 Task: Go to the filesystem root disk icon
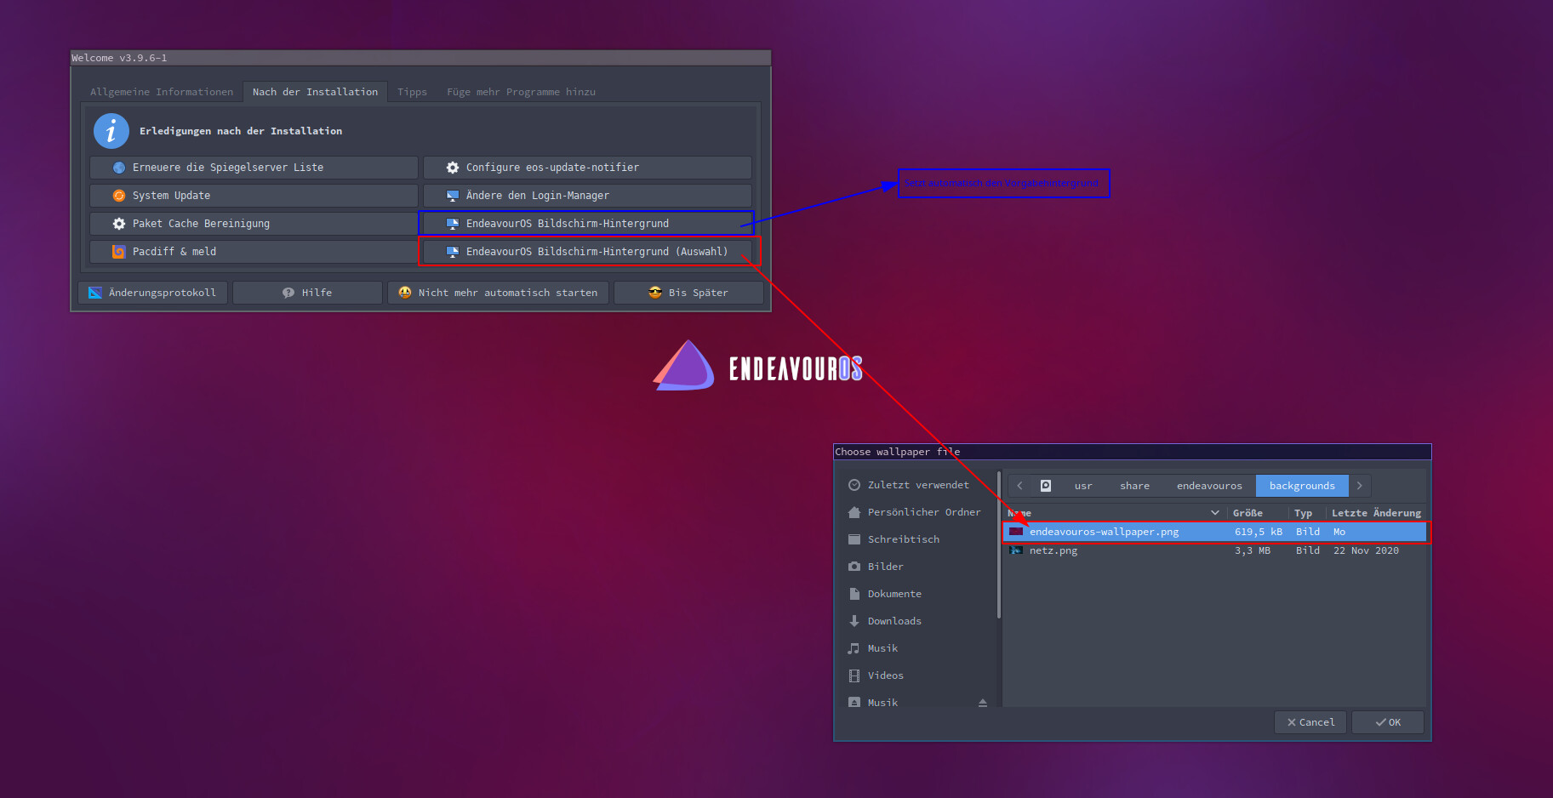[x=1046, y=486]
